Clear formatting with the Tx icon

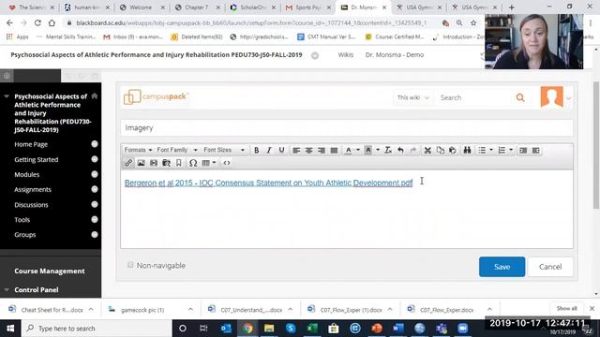click(x=388, y=150)
